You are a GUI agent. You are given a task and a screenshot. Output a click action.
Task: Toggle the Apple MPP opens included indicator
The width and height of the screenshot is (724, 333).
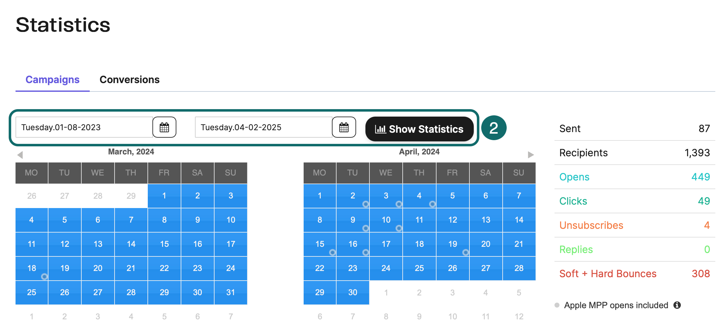pyautogui.click(x=557, y=305)
